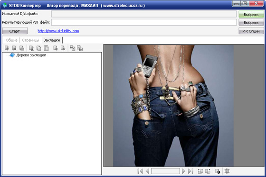Collapse options with << Опции button
Screen dimensions: 266x177
coord(251,31)
